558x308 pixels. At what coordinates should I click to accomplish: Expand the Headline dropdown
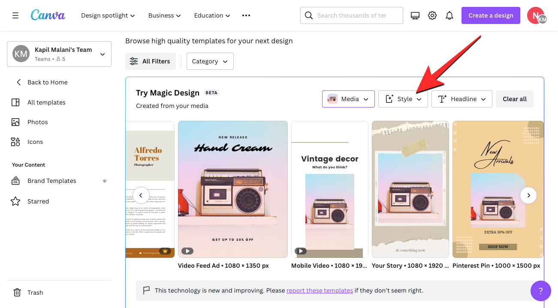pos(461,99)
